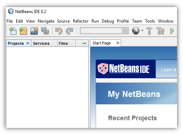This screenshot has width=183, height=135.
Task: Click the green Run Project arrow
Action: click(x=172, y=31)
